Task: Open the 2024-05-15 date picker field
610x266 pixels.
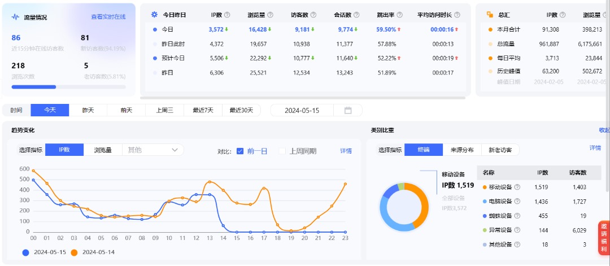Action: [302, 111]
